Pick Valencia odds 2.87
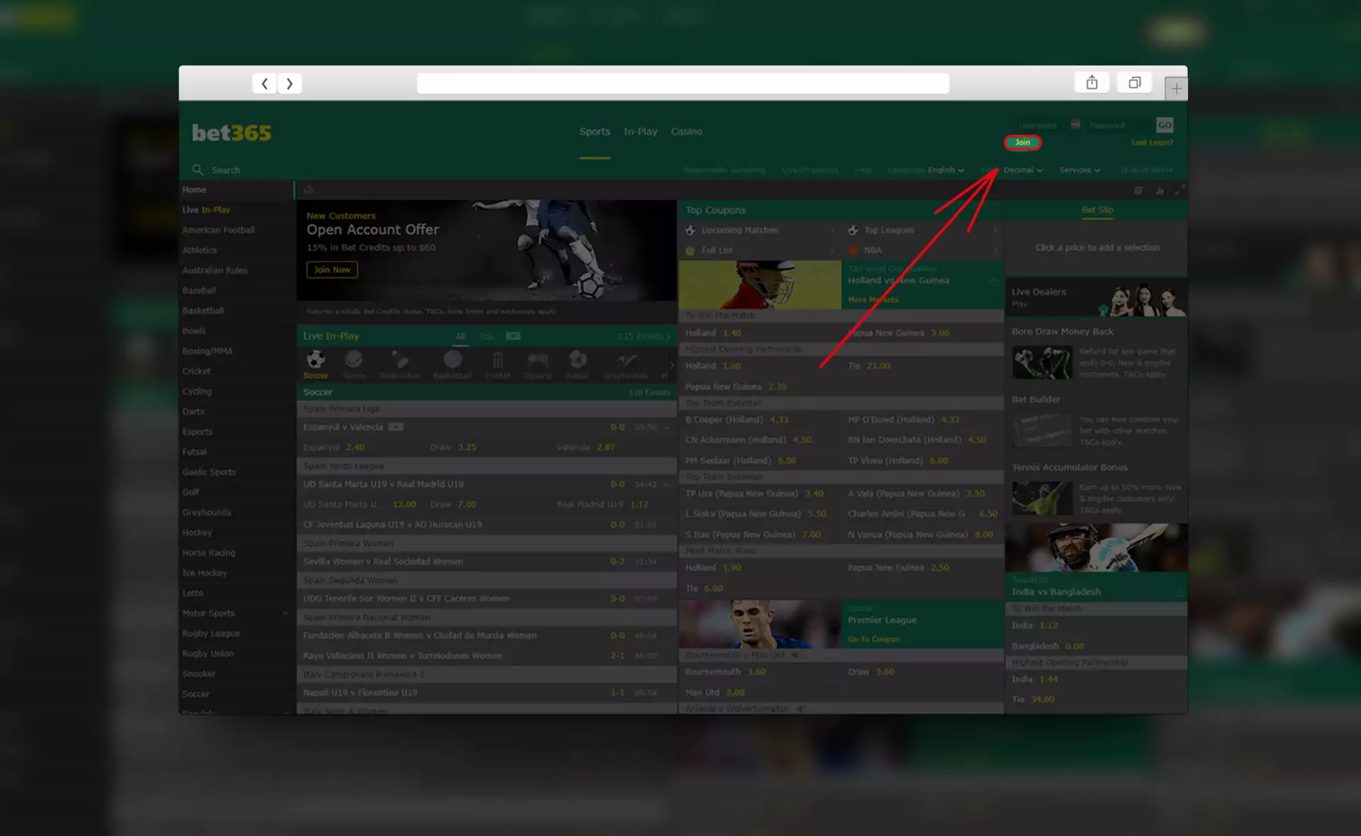This screenshot has height=836, width=1361. pos(606,447)
